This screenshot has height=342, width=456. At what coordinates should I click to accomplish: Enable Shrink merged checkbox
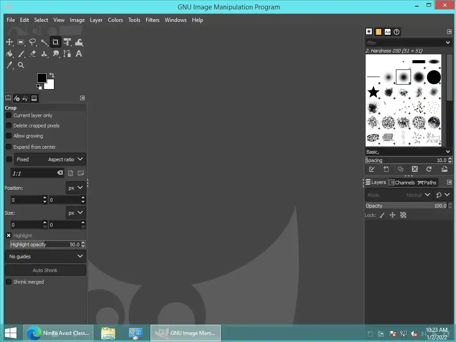(x=9, y=282)
